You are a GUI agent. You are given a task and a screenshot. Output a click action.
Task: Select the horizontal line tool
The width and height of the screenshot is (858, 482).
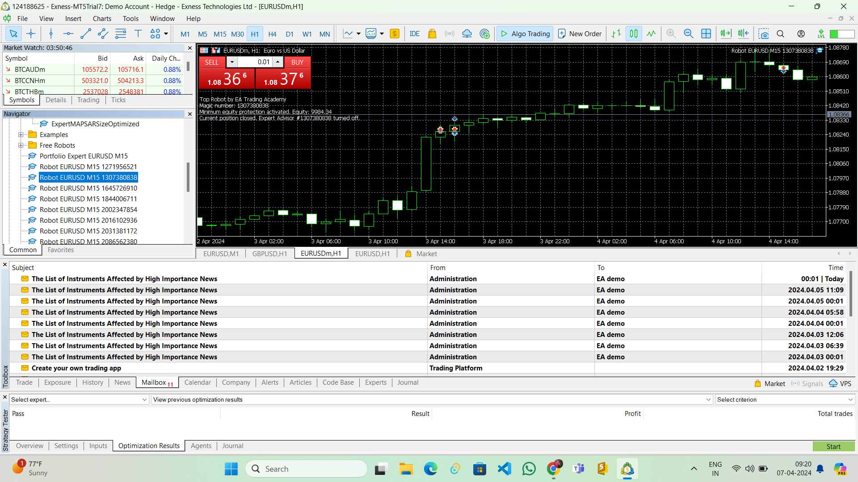pyautogui.click(x=68, y=33)
